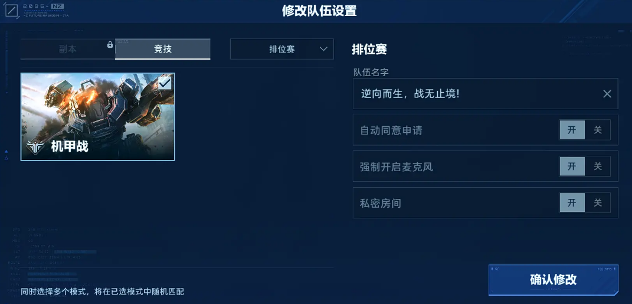Click the small up triangle at left edge
632x304 pixels.
point(6,152)
